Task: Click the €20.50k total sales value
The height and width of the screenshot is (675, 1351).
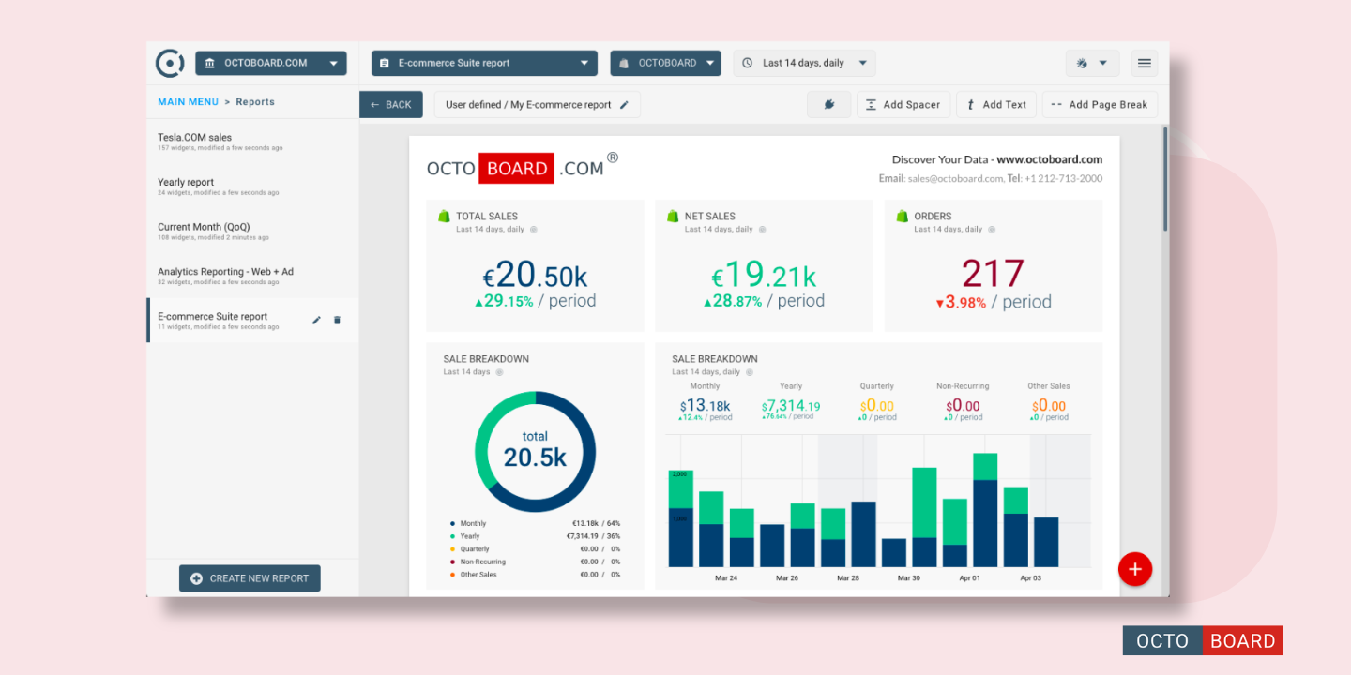Action: pyautogui.click(x=535, y=275)
